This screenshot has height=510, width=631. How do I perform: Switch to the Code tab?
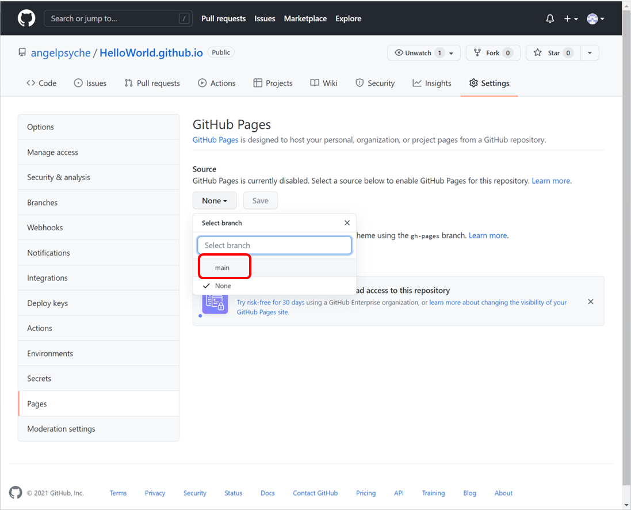point(41,83)
